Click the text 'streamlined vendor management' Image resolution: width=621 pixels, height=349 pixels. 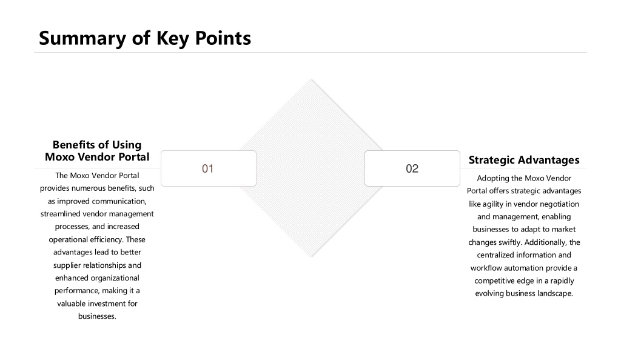coord(97,214)
